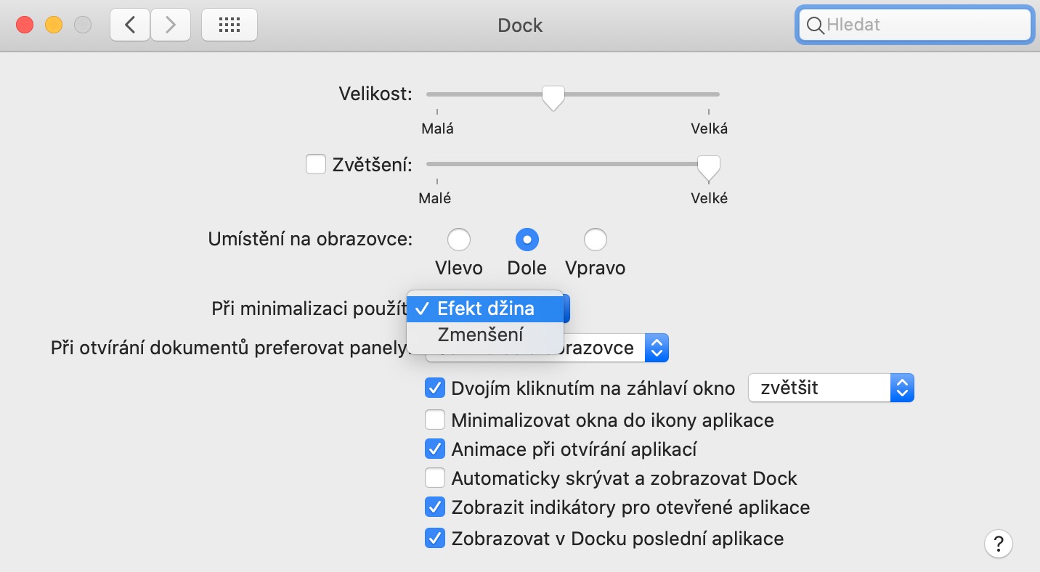Choose Efekt džina menu option
This screenshot has width=1040, height=572.
coord(485,309)
